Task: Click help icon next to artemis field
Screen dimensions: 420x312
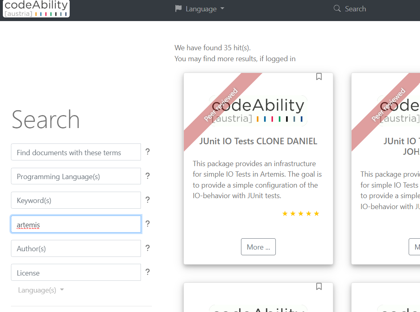Action: [148, 224]
